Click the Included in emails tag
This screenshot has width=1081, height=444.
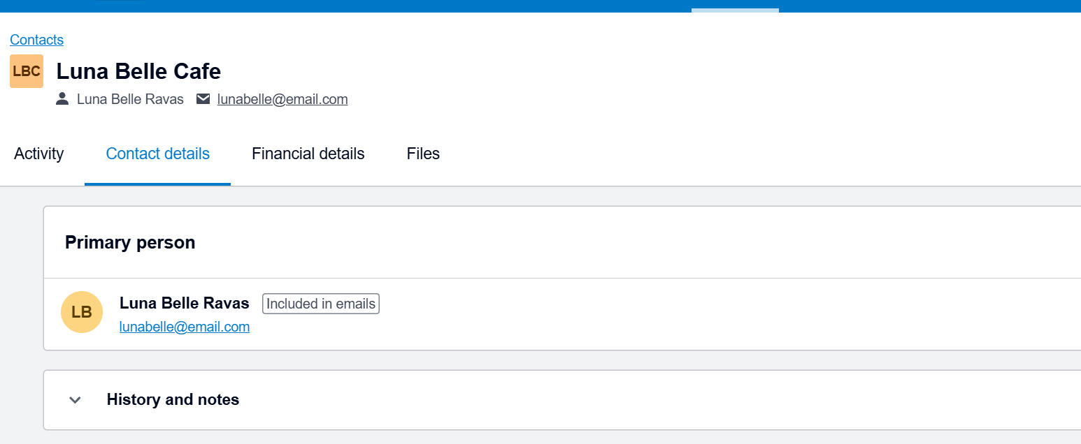point(321,304)
